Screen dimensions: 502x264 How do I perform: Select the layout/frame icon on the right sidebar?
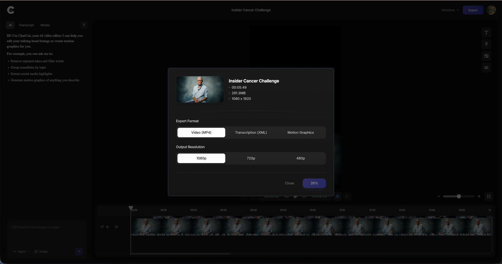[x=486, y=56]
